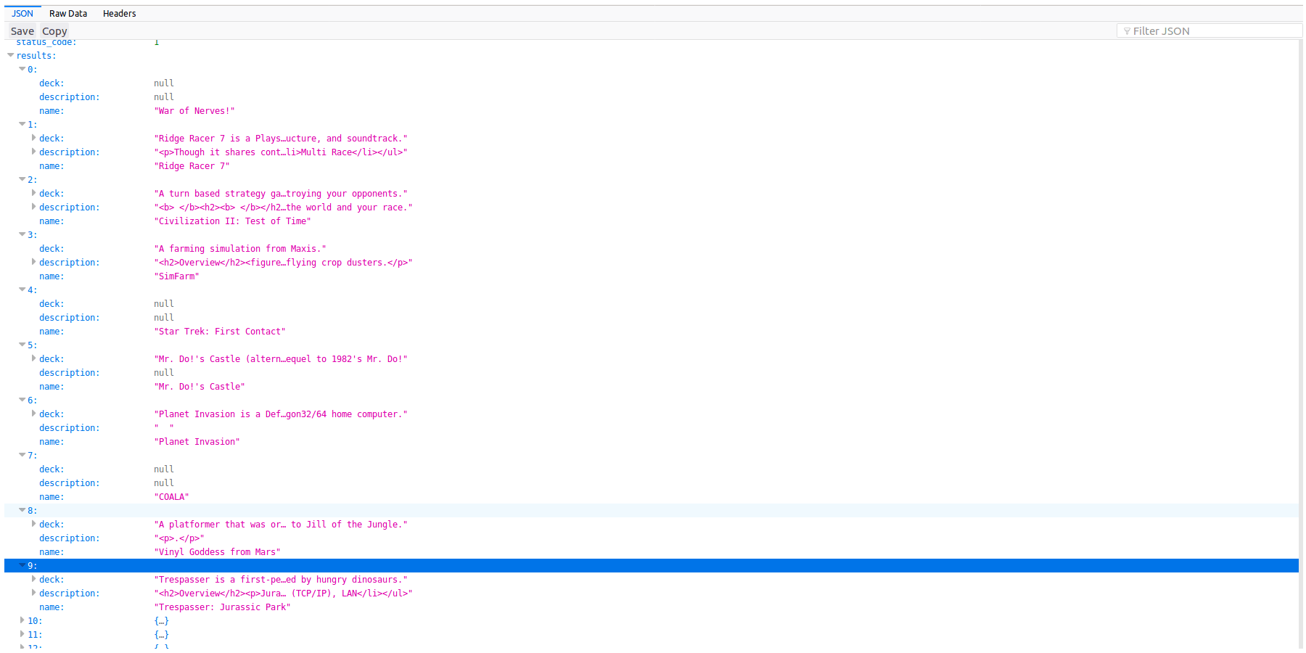1306x653 pixels.
Task: Collapse result item 0
Action: click(22, 69)
